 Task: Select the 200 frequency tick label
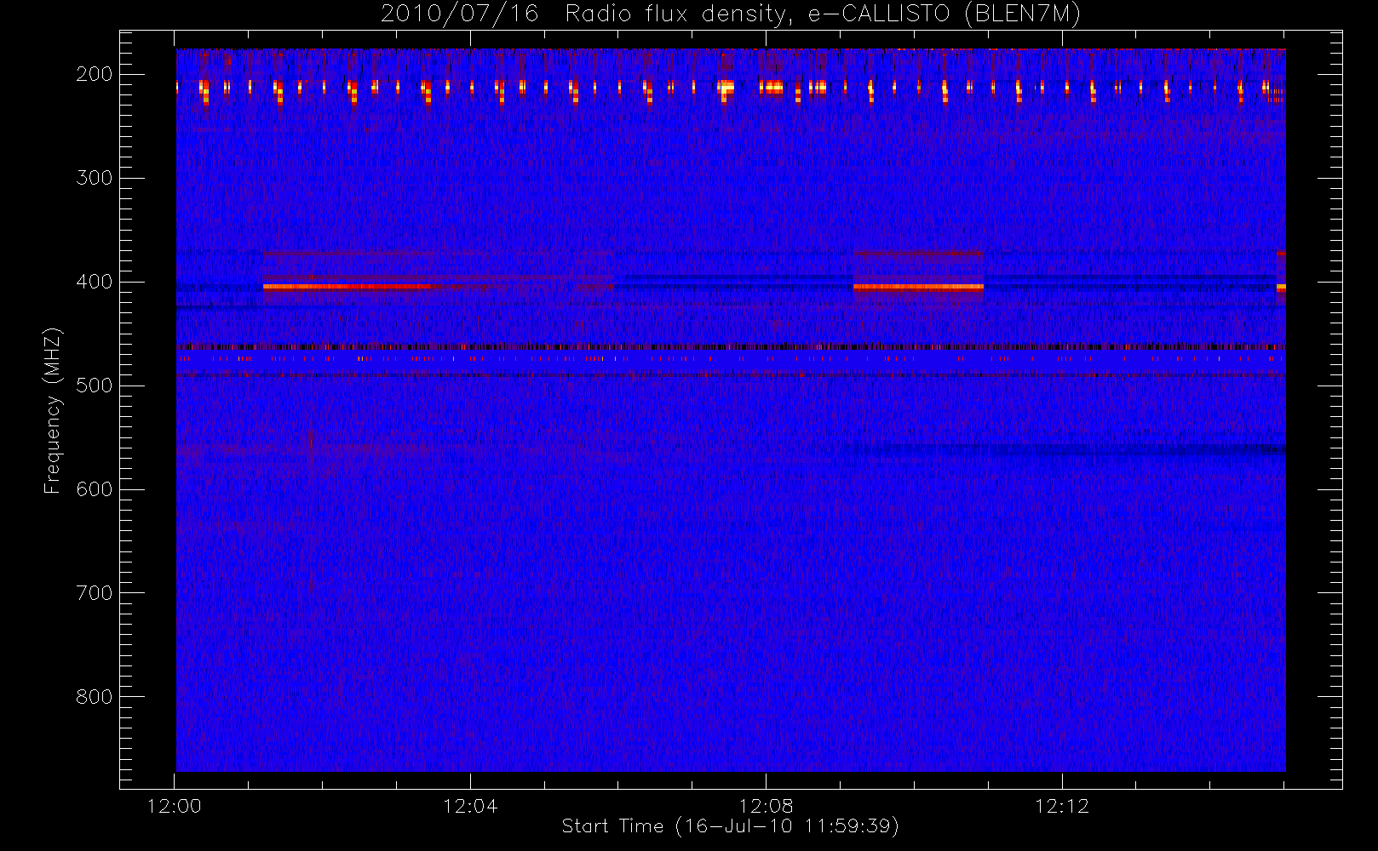click(x=95, y=74)
